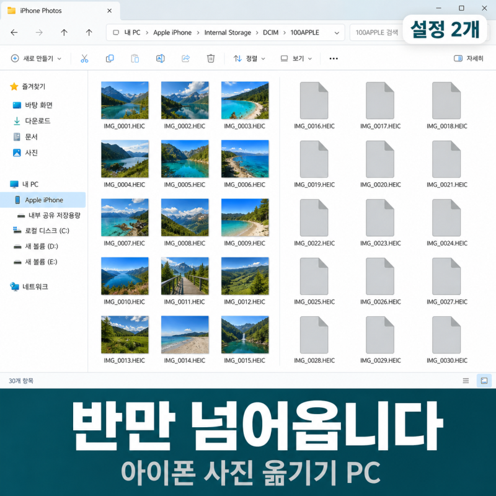Click 내 PC in the address bar
Screen dimensions: 496x496
coord(132,33)
